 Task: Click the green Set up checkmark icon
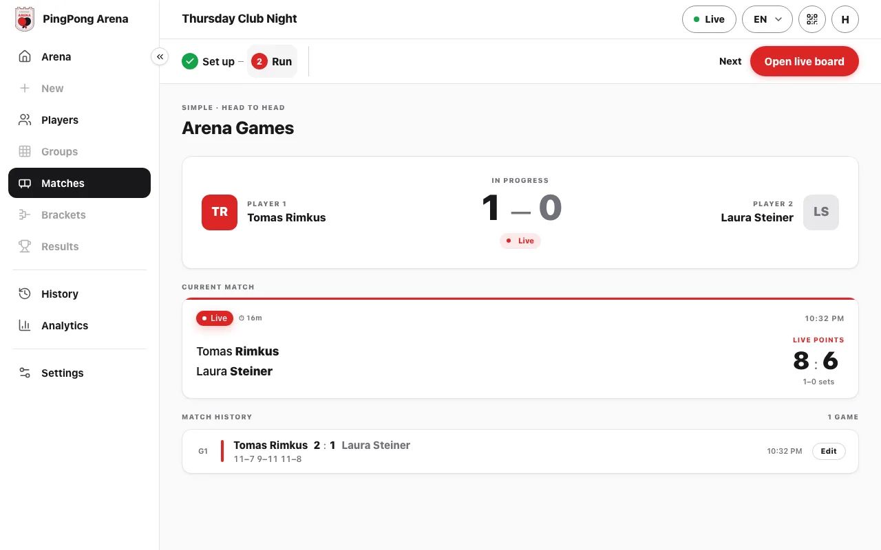coord(190,61)
